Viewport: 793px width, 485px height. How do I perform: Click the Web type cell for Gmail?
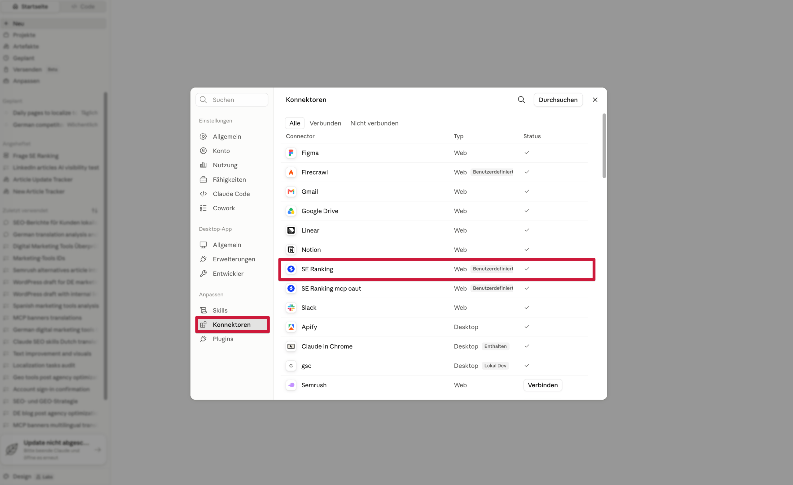click(460, 191)
